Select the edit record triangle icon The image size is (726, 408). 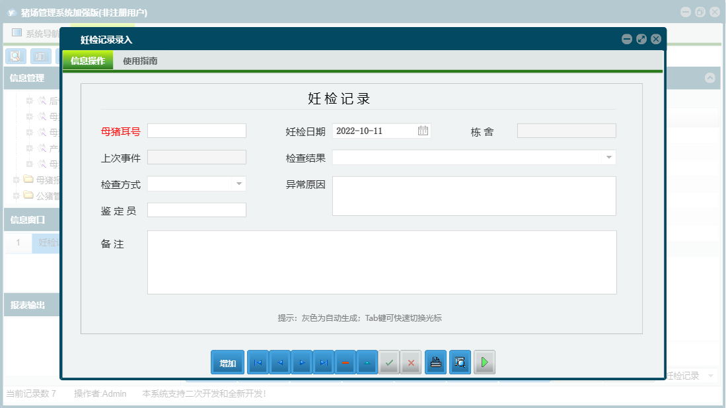point(367,362)
